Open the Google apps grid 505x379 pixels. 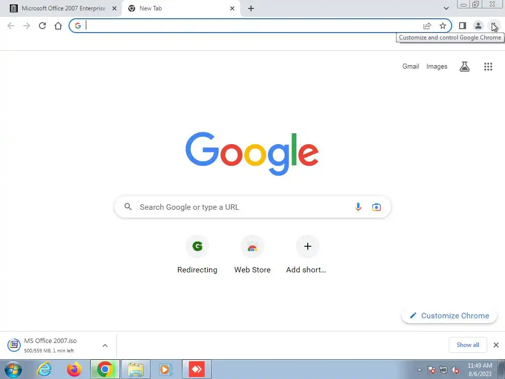pos(488,67)
